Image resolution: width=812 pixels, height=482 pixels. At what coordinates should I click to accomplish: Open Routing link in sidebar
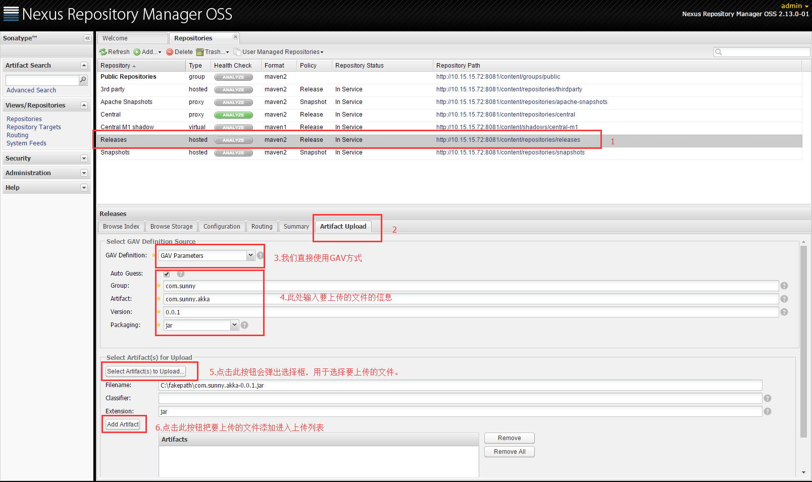[x=17, y=135]
